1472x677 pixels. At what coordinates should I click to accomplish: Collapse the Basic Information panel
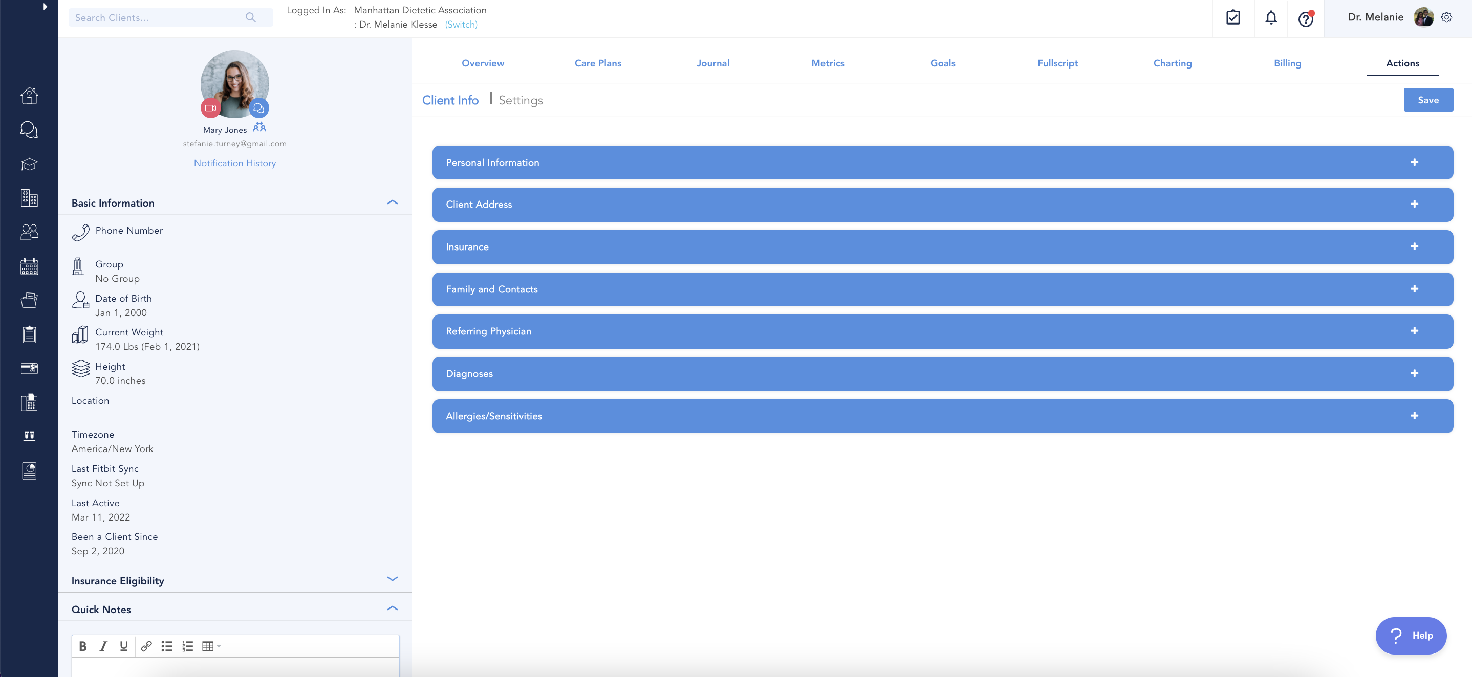tap(392, 202)
